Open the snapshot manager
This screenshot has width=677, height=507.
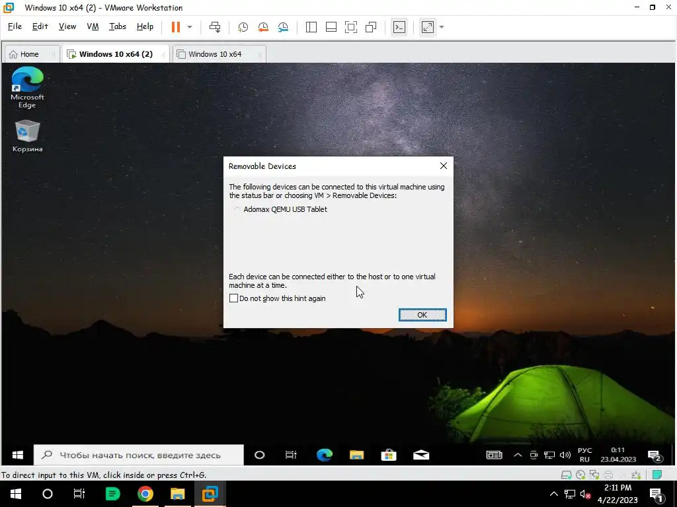pyautogui.click(x=283, y=27)
